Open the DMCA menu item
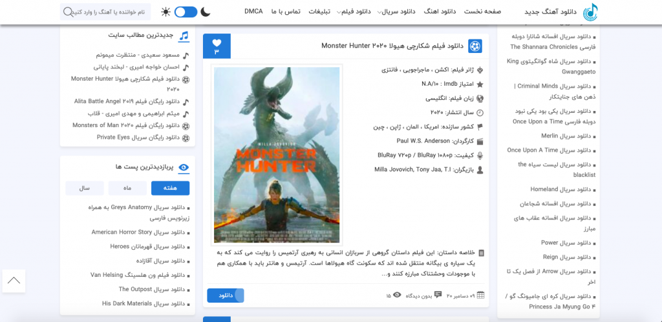This screenshot has width=662, height=322. tap(253, 12)
